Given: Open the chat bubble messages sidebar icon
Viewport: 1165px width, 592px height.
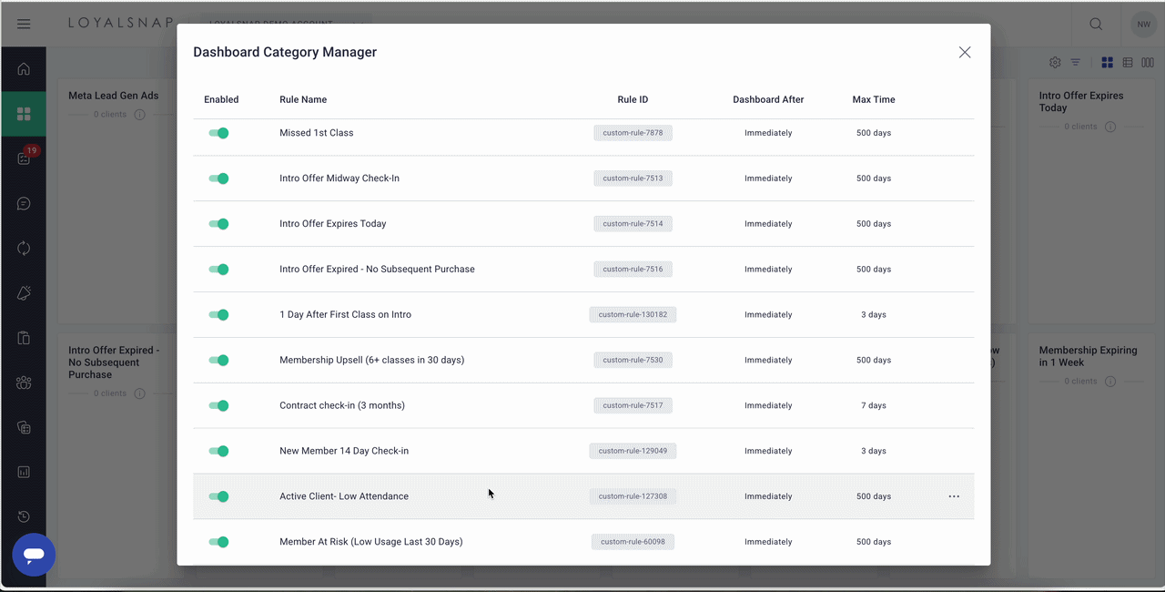Looking at the screenshot, I should [x=24, y=203].
